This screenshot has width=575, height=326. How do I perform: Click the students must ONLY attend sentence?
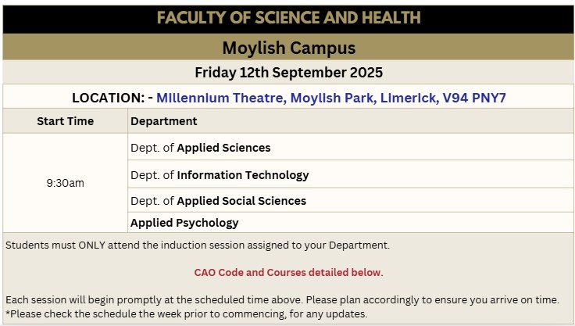click(197, 245)
